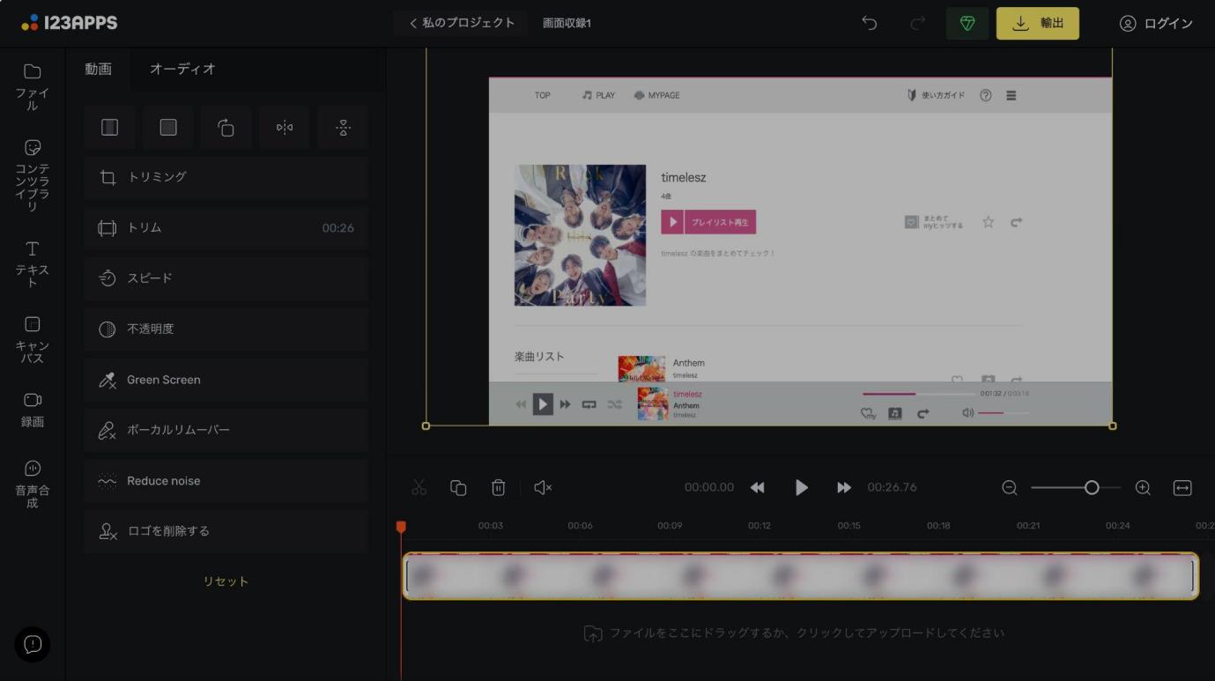This screenshot has width=1215, height=681.
Task: Click the upload drop area text
Action: click(x=807, y=633)
